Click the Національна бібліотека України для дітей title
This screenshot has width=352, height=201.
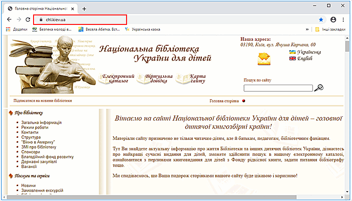pyautogui.click(x=155, y=53)
